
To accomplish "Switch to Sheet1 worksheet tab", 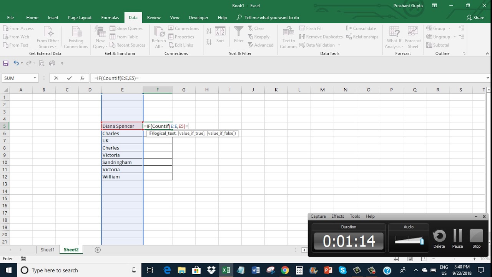I will [x=48, y=250].
